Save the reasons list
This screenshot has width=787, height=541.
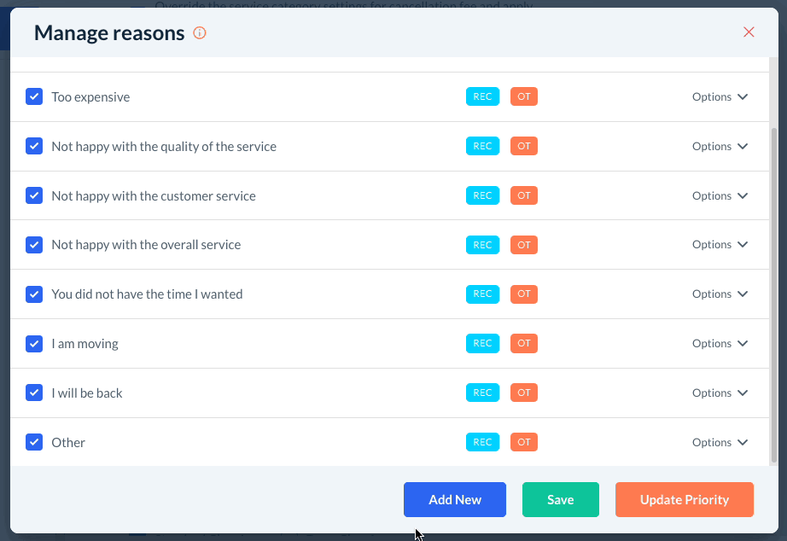click(561, 499)
